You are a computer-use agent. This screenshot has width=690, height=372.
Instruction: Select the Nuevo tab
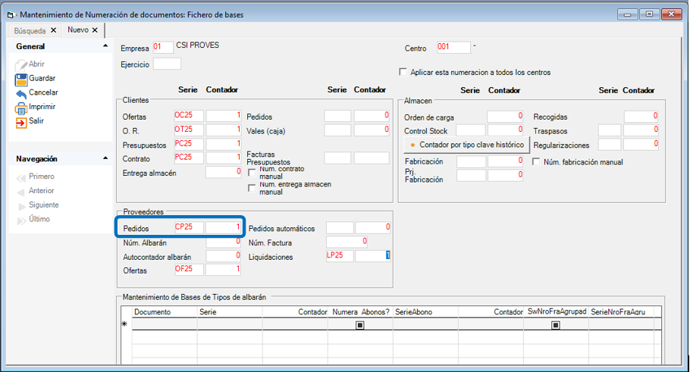(78, 30)
